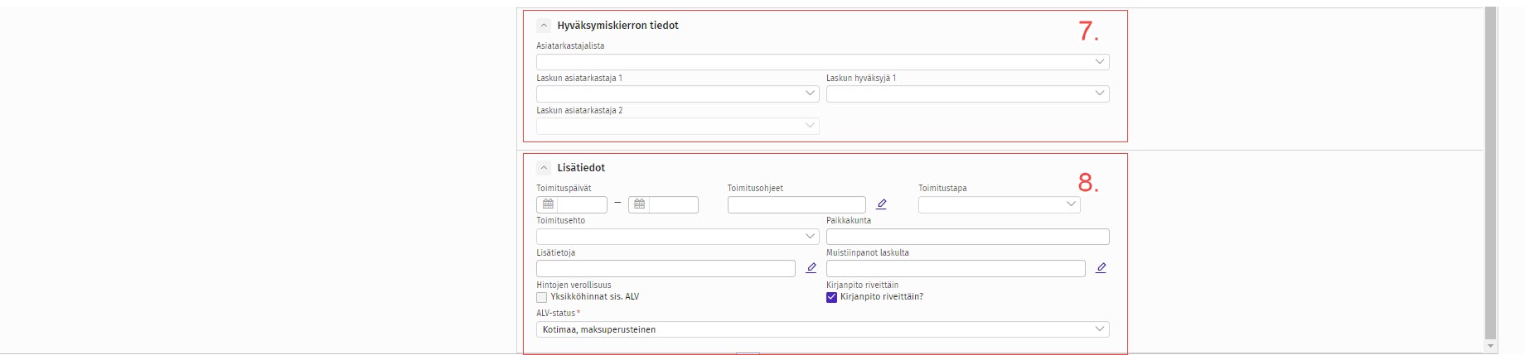Click the edit pencil next to Toimitusohjeet
The image size is (1525, 355).
coord(881,204)
